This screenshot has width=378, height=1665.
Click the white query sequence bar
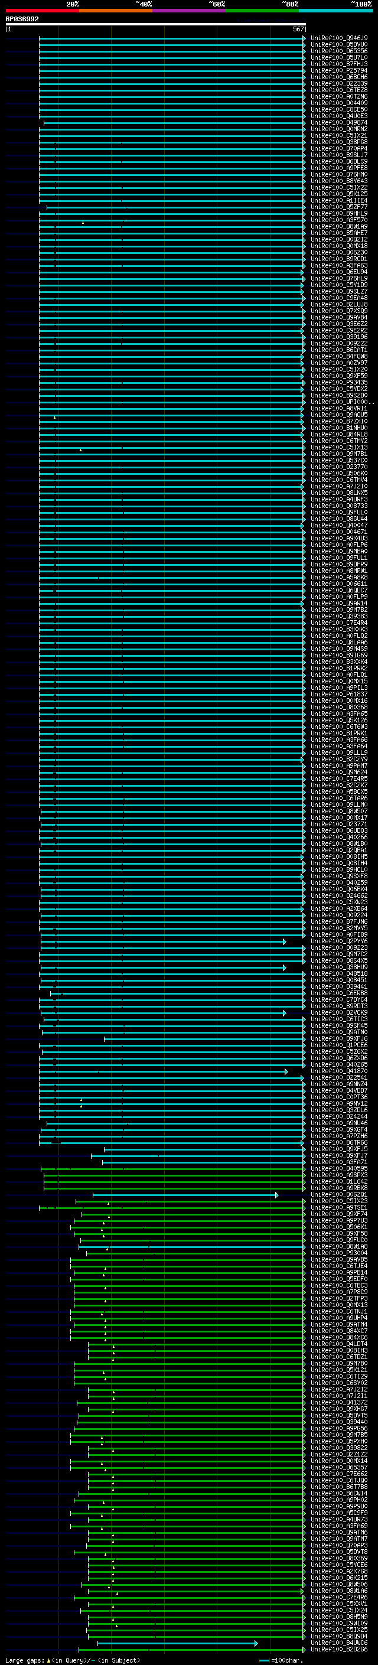point(156,25)
